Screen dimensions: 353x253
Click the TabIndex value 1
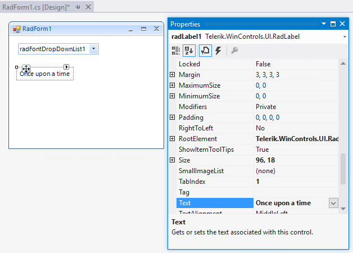point(258,182)
